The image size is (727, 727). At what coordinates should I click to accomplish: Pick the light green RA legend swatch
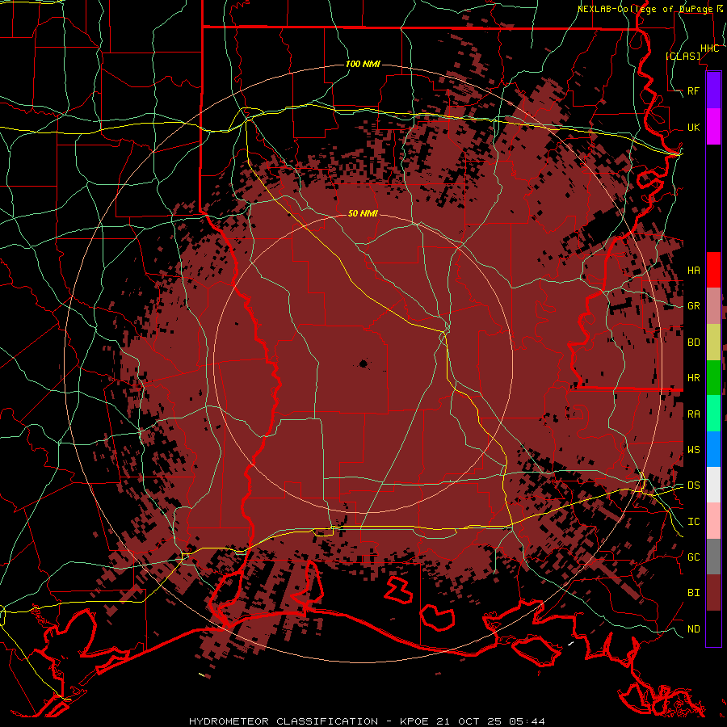pyautogui.click(x=713, y=414)
